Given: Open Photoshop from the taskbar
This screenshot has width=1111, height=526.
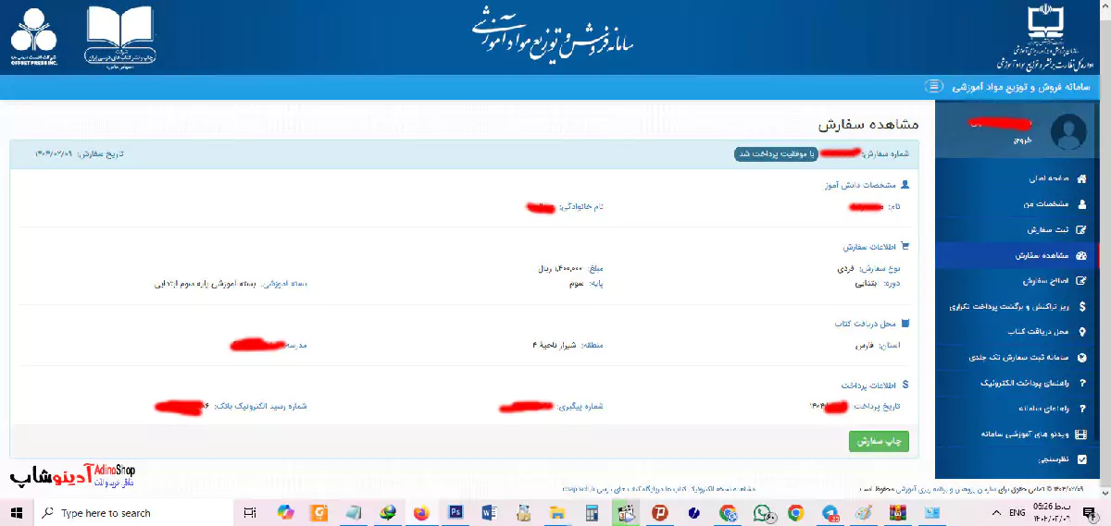Looking at the screenshot, I should point(456,513).
